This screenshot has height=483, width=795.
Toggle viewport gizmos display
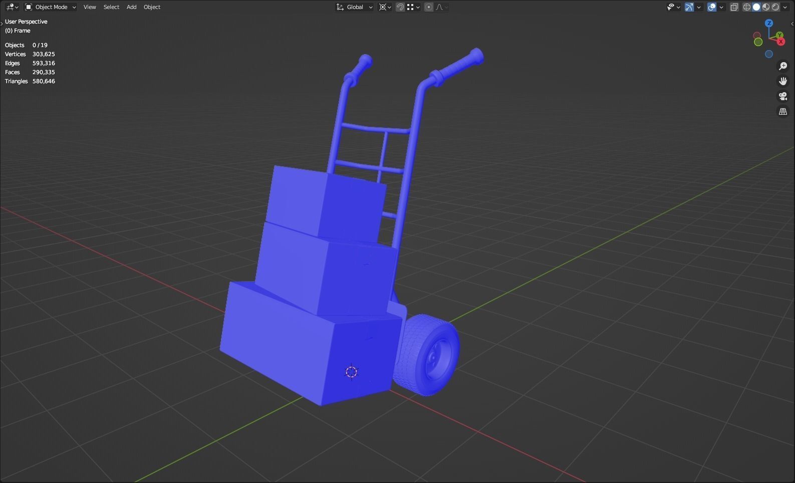click(689, 7)
